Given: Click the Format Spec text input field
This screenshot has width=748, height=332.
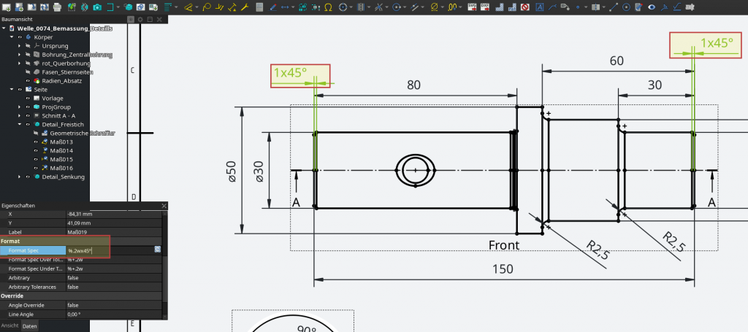Looking at the screenshot, I should 110,250.
